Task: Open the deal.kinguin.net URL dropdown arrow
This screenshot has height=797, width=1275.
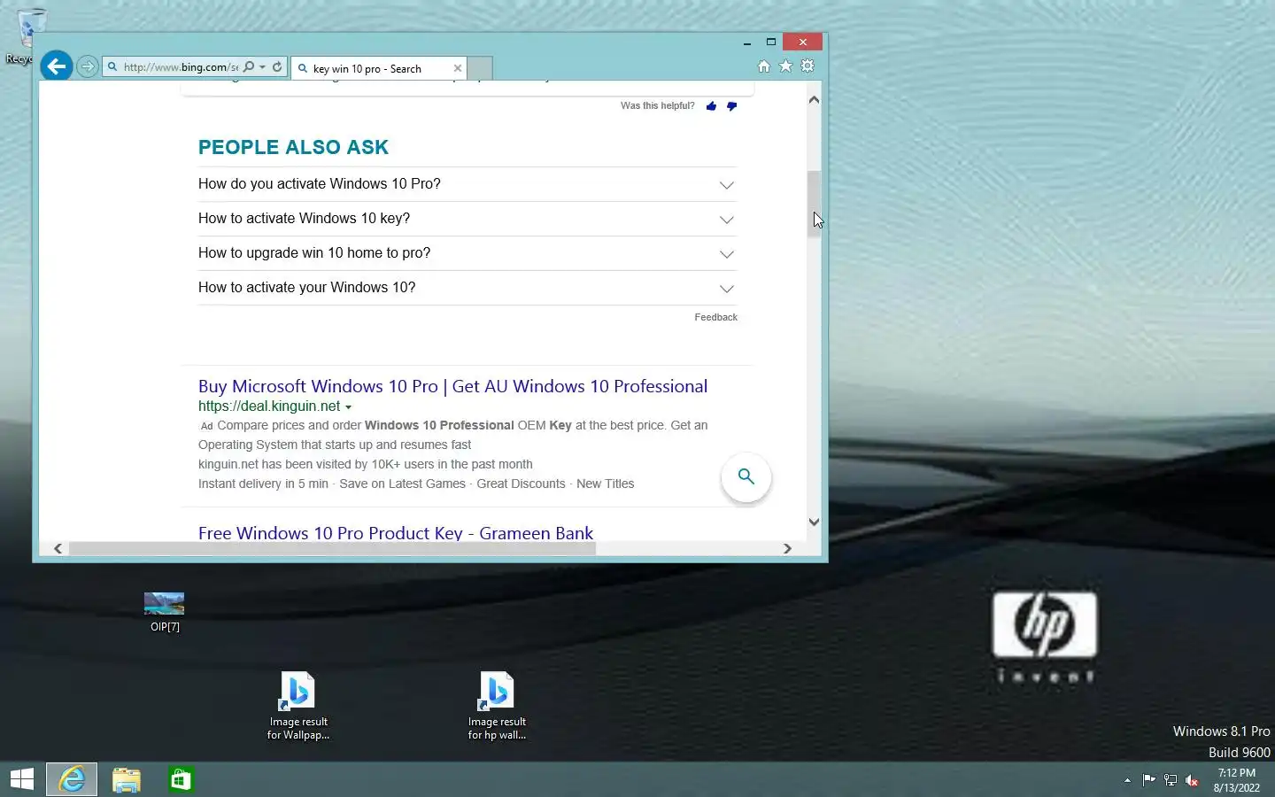Action: pyautogui.click(x=348, y=407)
